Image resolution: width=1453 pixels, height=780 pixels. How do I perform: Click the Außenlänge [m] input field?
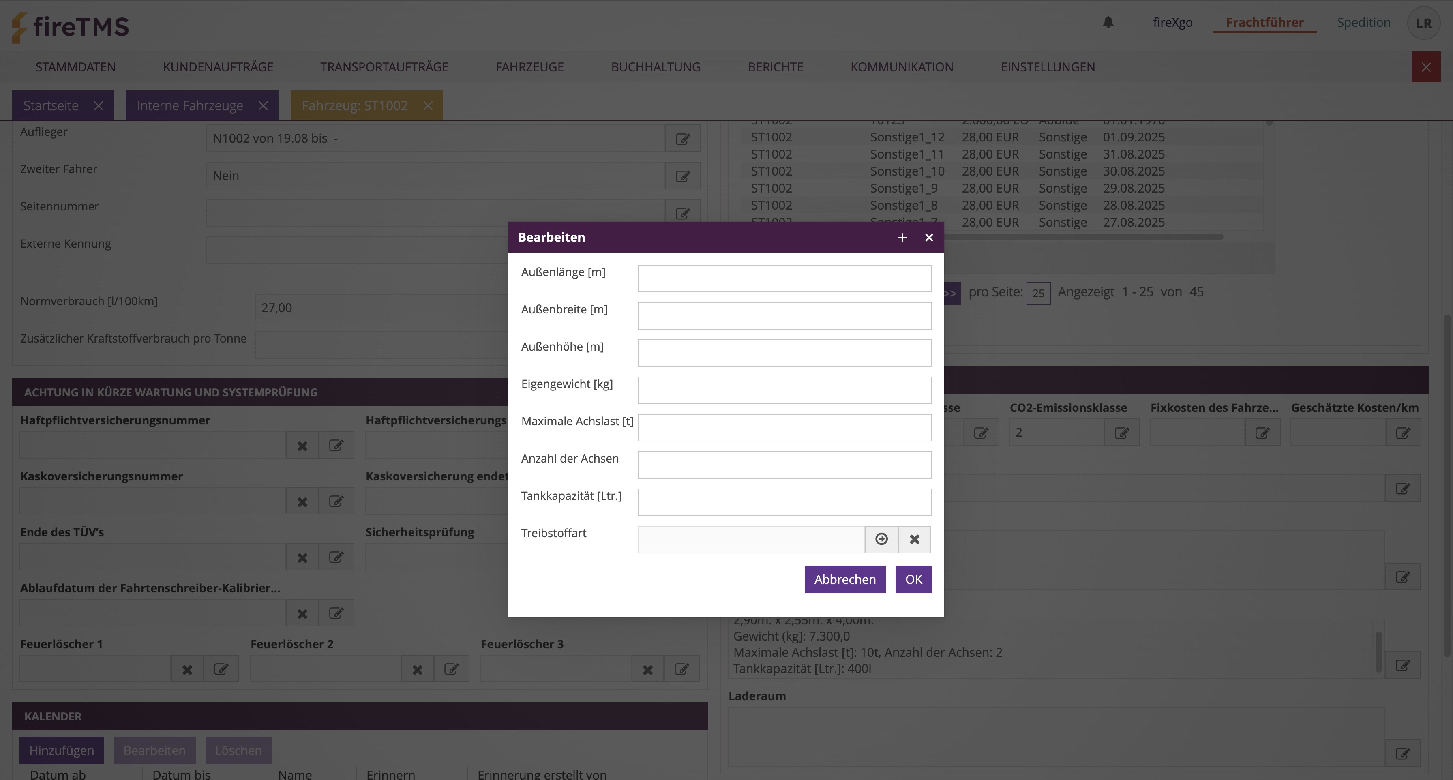tap(784, 279)
